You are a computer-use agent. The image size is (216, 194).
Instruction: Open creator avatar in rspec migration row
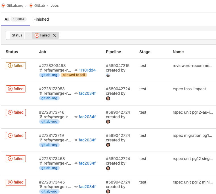108,145
